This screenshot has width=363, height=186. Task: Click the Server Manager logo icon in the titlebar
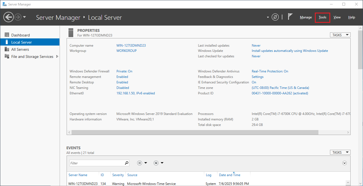tap(4, 4)
